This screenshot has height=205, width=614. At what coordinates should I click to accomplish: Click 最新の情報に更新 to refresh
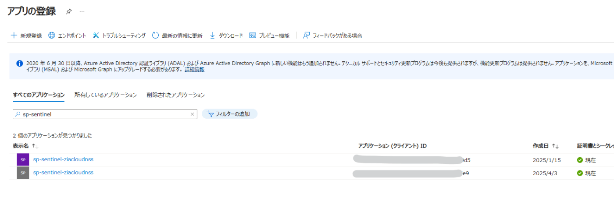pos(177,35)
